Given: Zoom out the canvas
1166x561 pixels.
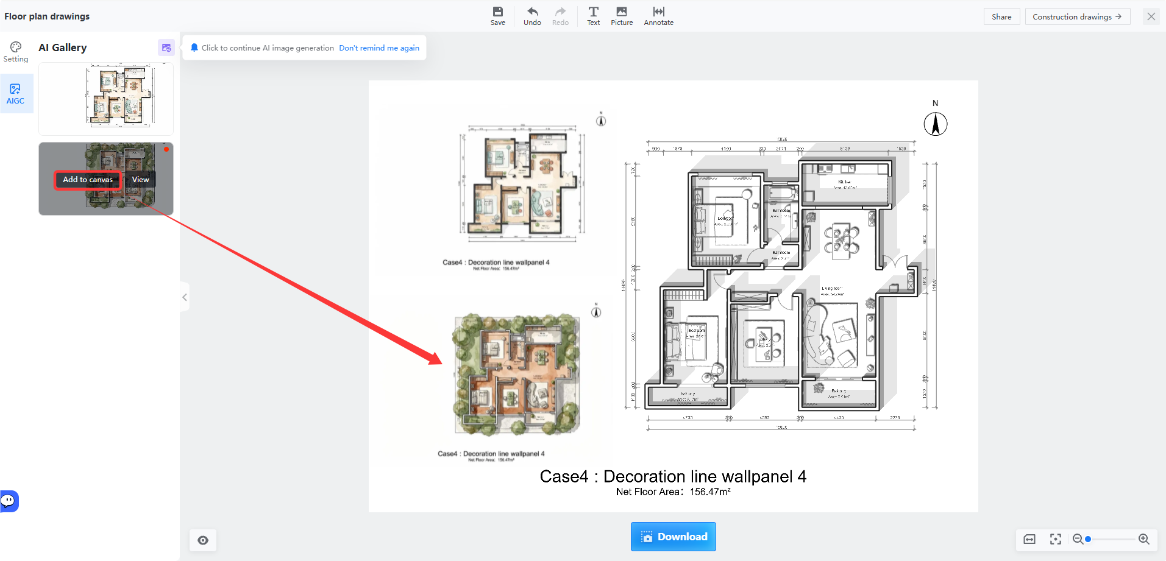Looking at the screenshot, I should [1078, 539].
